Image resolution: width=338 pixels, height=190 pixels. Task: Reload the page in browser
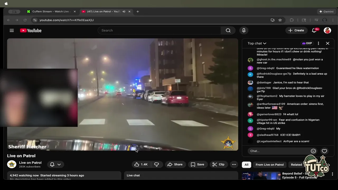25,20
